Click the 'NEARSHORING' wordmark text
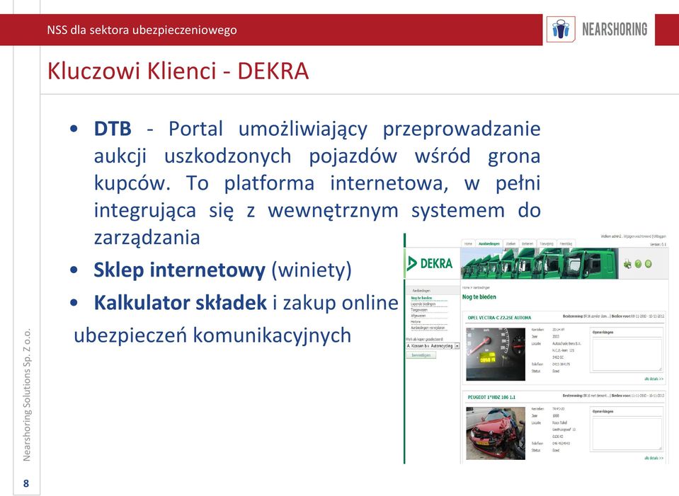The image size is (679, 496). click(615, 30)
